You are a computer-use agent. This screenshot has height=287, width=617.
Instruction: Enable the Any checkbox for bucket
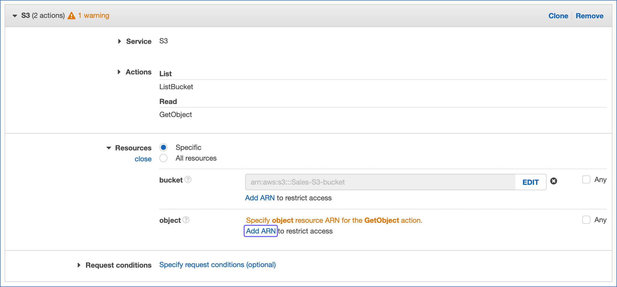pyautogui.click(x=586, y=179)
